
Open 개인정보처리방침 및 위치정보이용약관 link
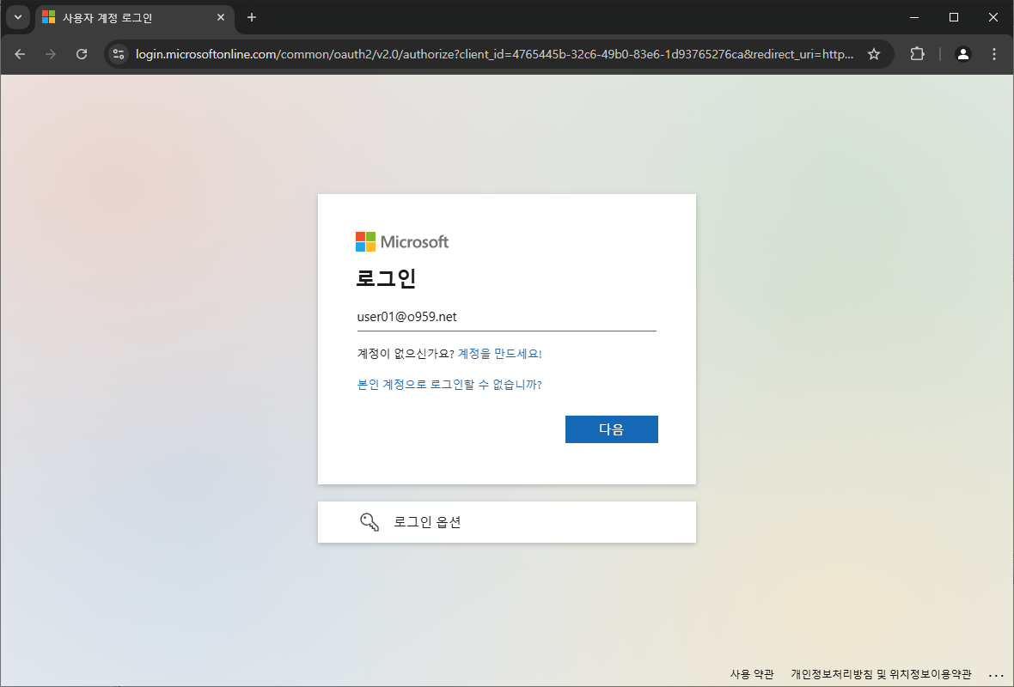(881, 674)
